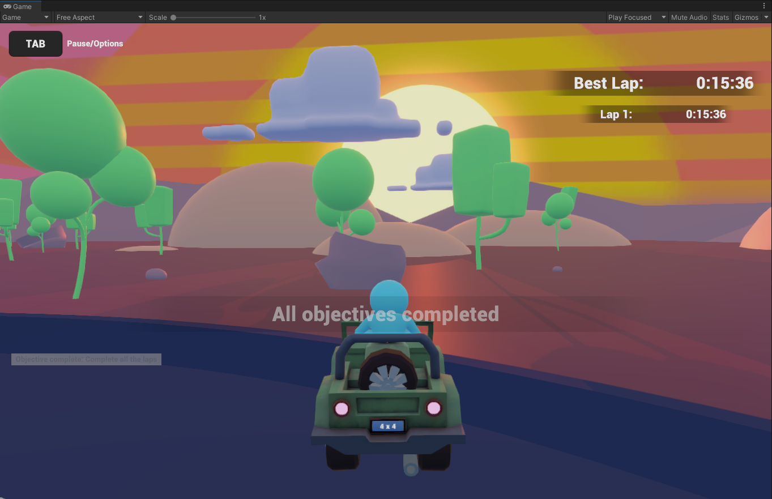Open the Play Focused mode dropdown
Viewport: 772px width, 499px height.
(629, 17)
